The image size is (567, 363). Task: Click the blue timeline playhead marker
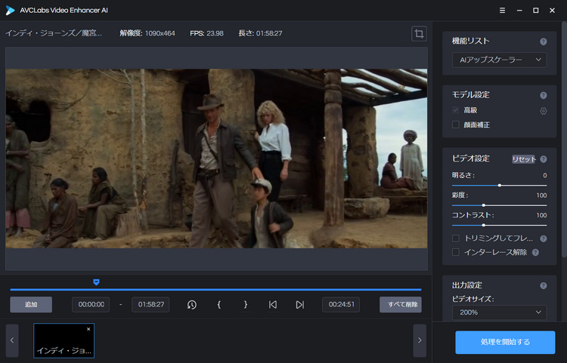[x=96, y=282]
